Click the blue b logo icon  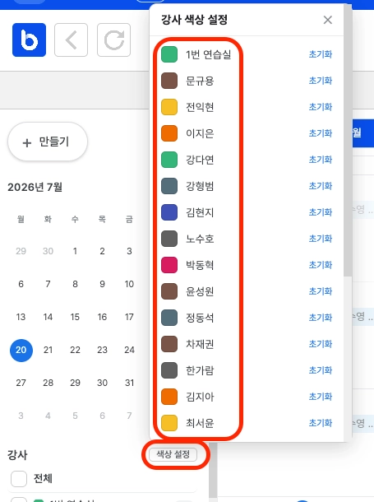(29, 40)
